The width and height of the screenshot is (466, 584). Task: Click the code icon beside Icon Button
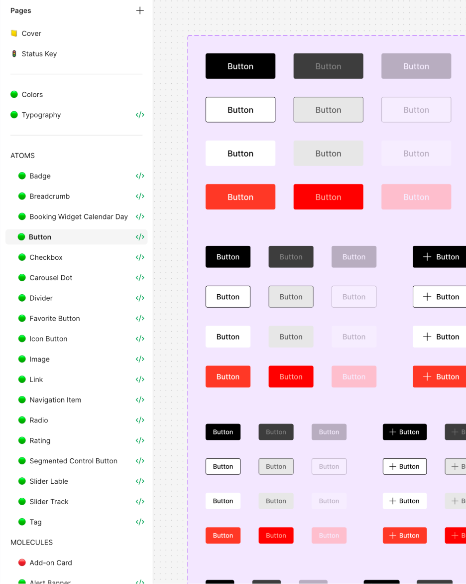click(x=140, y=339)
